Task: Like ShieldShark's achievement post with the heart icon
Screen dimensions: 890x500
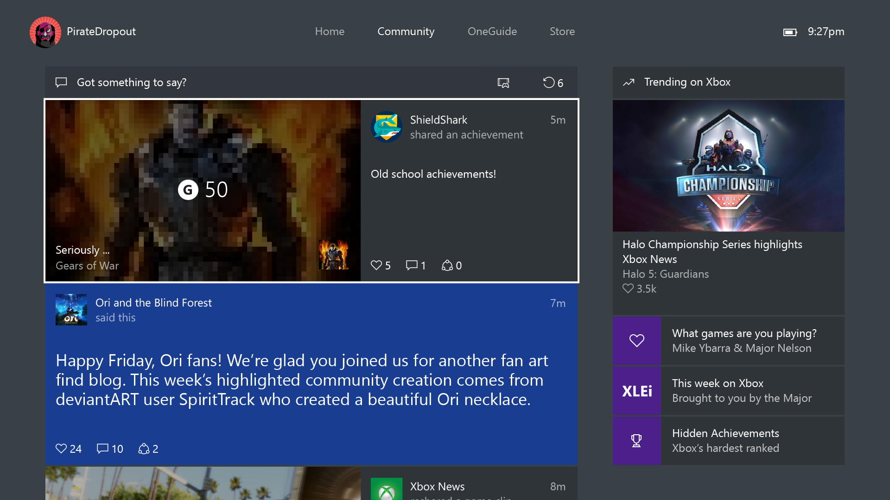Action: 376,265
